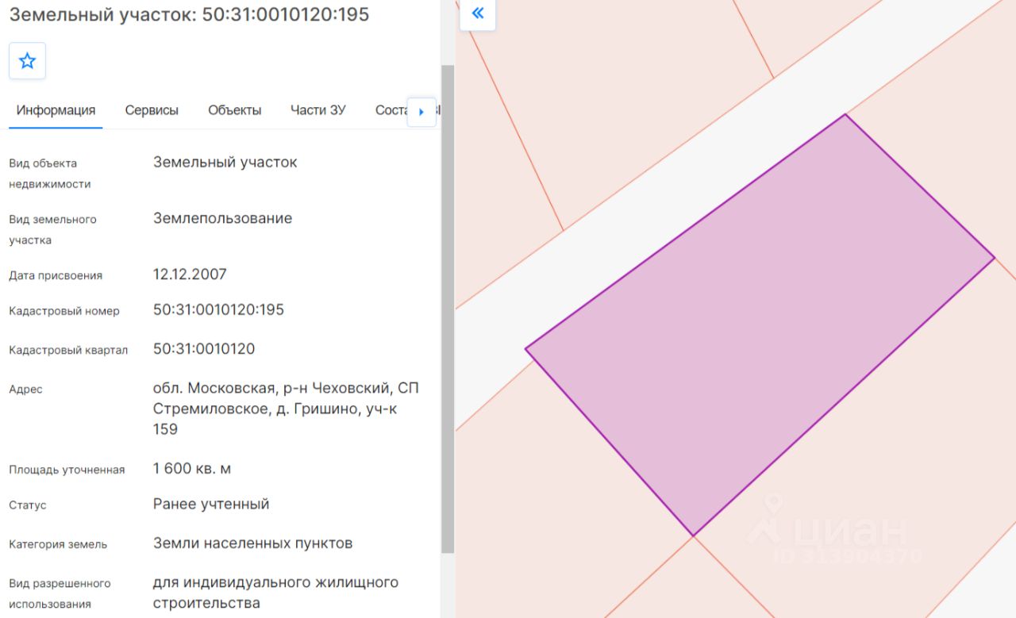Screen dimensions: 1016x618
Task: Click the label Площадь уточненная
Action: tap(67, 470)
